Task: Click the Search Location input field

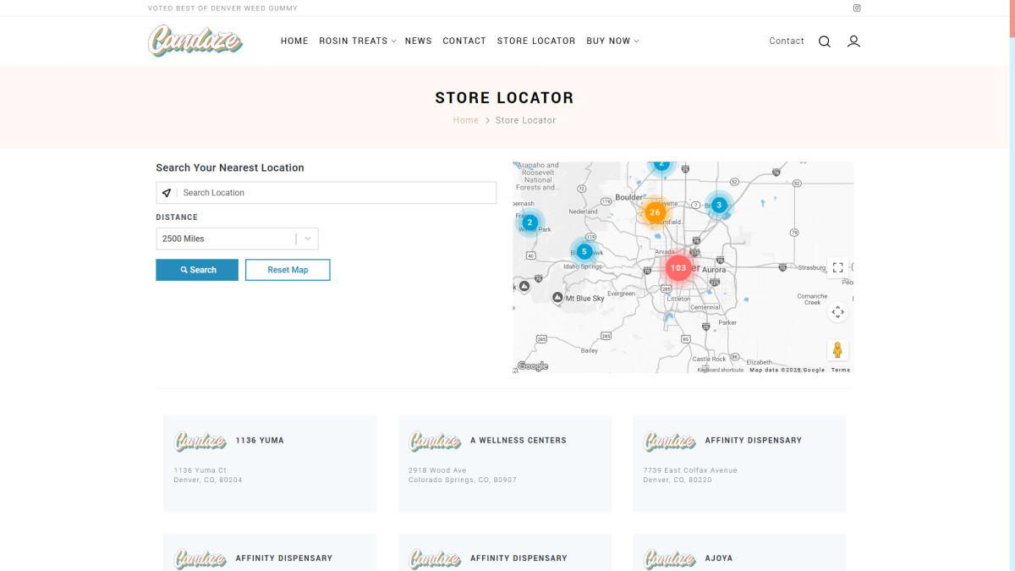Action: tap(337, 193)
